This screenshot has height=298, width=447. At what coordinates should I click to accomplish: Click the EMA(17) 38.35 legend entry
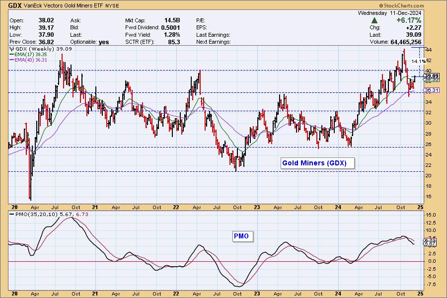[28, 55]
